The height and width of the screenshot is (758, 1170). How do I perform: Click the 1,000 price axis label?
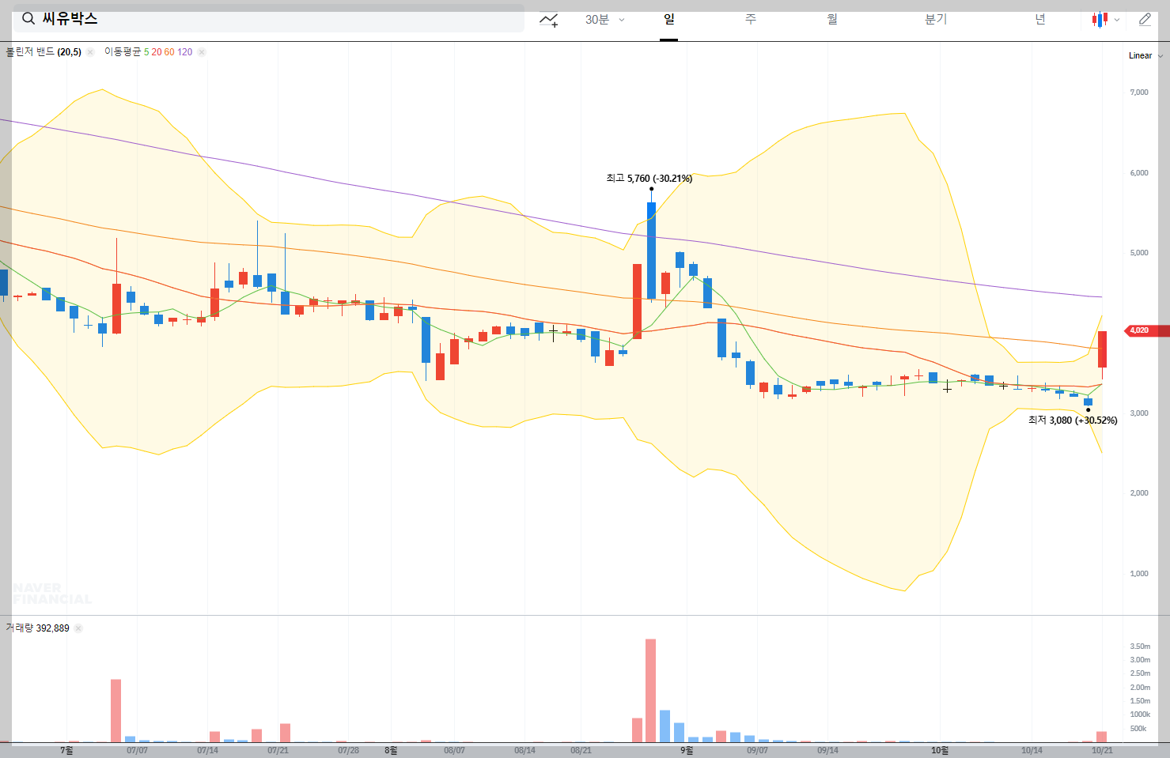pos(1139,574)
